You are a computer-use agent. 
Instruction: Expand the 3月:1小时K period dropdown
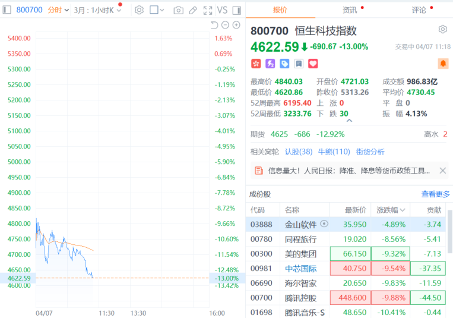(97, 10)
